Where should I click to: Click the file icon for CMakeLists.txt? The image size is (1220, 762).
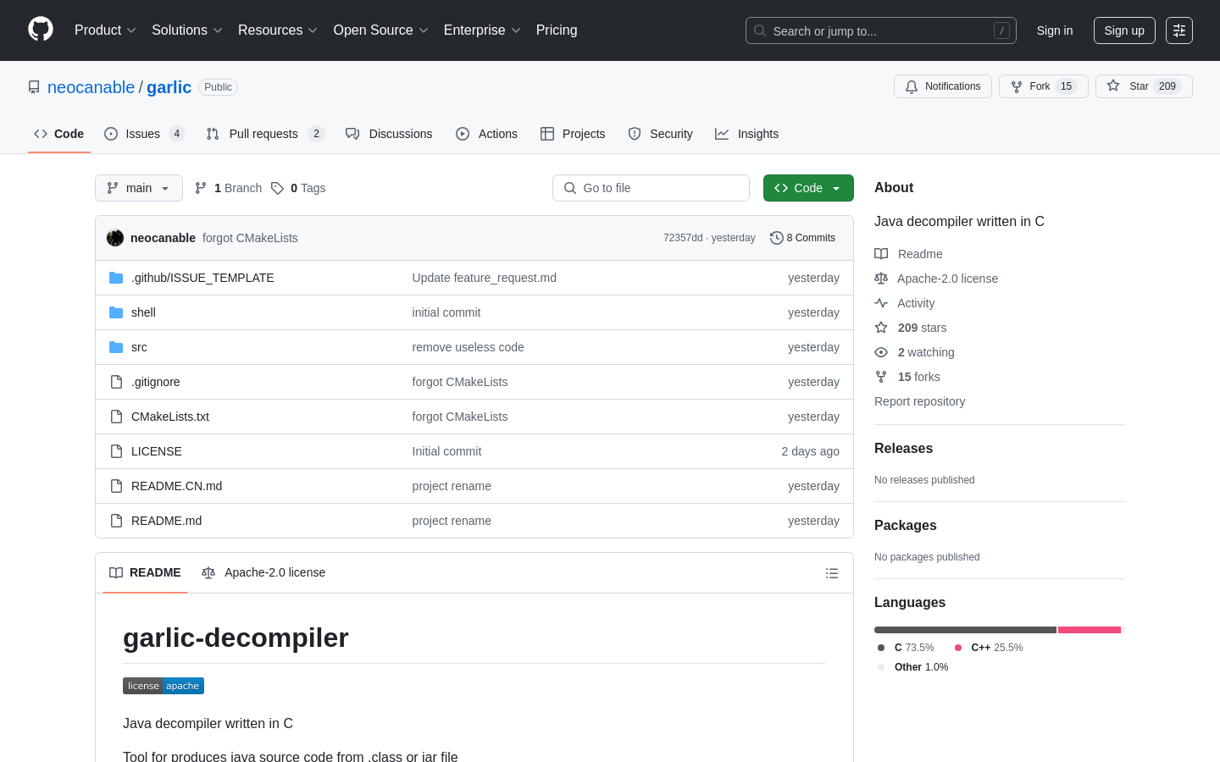click(116, 417)
